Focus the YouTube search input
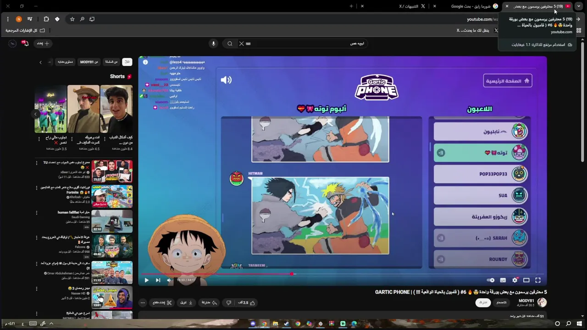 (x=307, y=44)
